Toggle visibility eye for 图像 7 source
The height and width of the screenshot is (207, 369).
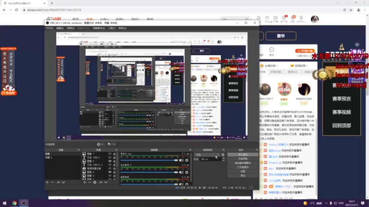(x=110, y=154)
